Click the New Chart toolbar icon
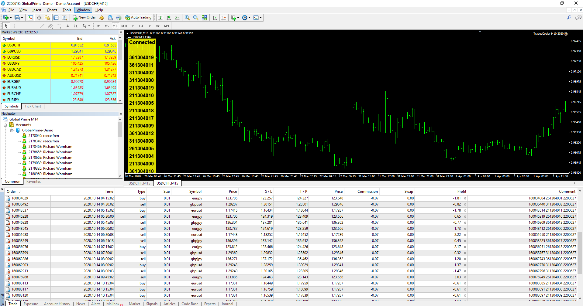The height and width of the screenshot is (306, 583). click(x=6, y=18)
